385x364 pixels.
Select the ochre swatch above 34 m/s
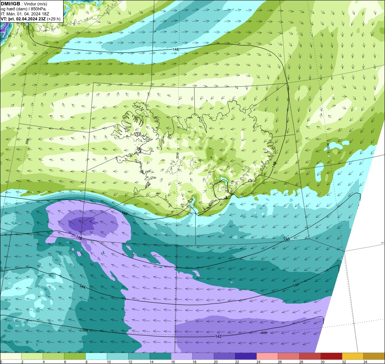pyautogui.click(x=374, y=356)
